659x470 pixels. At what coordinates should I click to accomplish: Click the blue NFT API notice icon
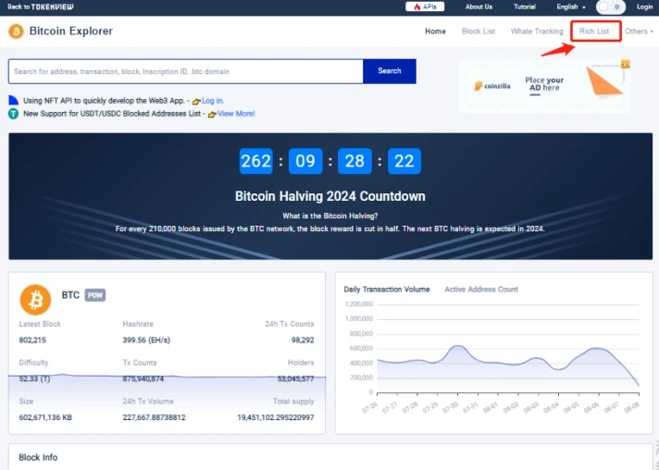click(x=14, y=101)
